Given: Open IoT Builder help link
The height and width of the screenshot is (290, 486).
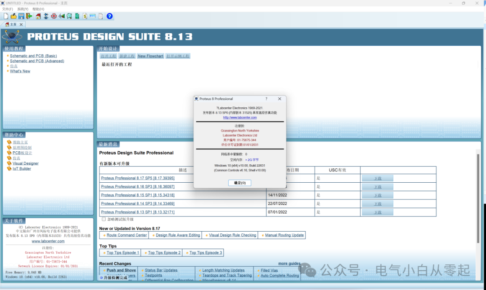Looking at the screenshot, I should (22, 168).
